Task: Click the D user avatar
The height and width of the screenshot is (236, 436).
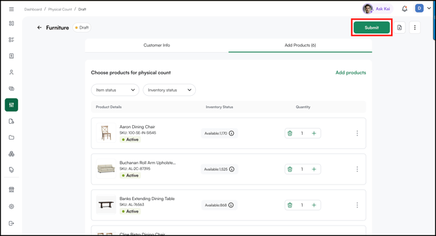Action: click(419, 8)
